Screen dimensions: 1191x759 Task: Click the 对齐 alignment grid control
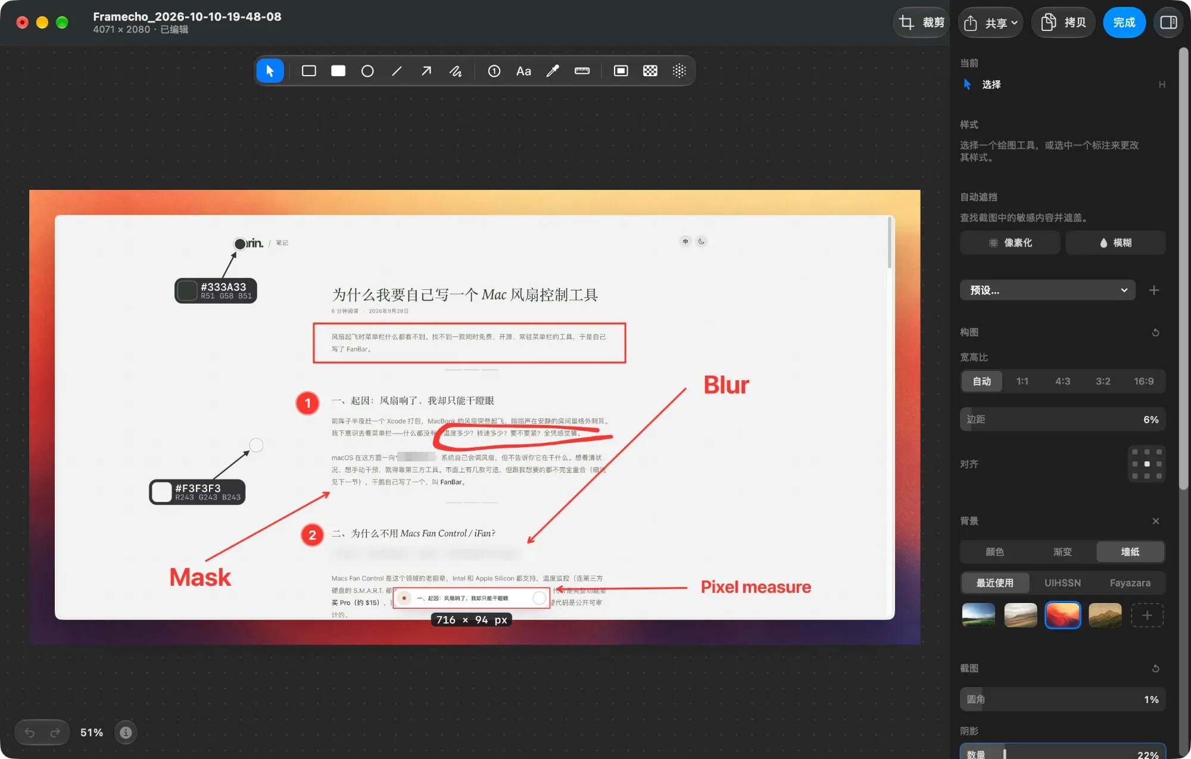(1146, 464)
